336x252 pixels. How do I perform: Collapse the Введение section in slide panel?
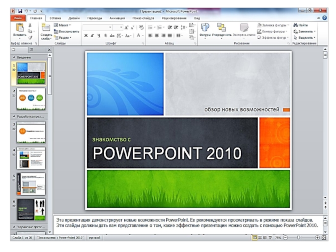point(14,57)
